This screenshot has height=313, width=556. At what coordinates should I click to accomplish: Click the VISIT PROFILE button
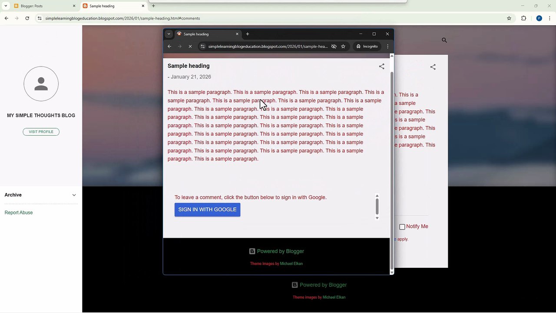coord(41,132)
